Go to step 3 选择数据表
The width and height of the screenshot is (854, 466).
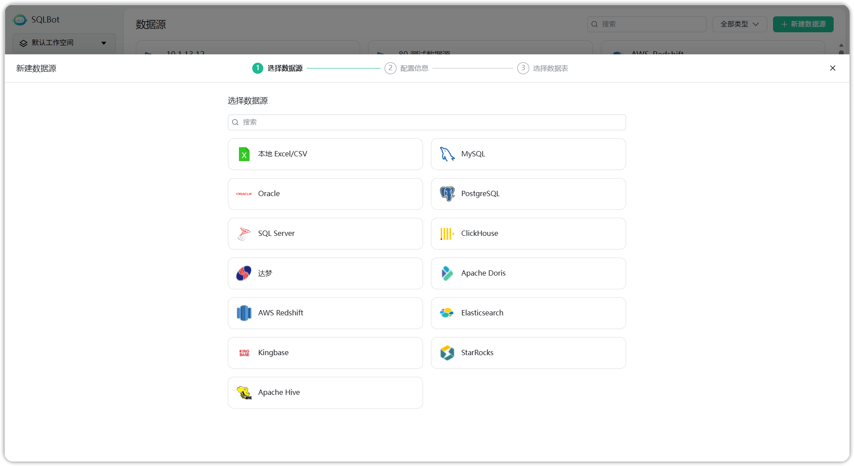point(542,68)
